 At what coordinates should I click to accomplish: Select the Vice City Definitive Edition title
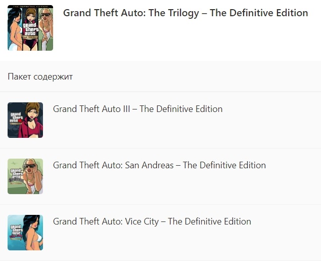click(152, 221)
